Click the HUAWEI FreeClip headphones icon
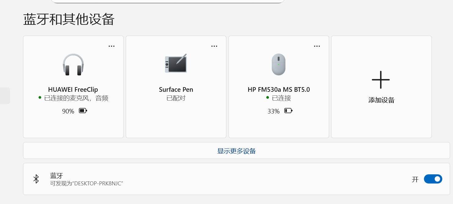 [73, 65]
